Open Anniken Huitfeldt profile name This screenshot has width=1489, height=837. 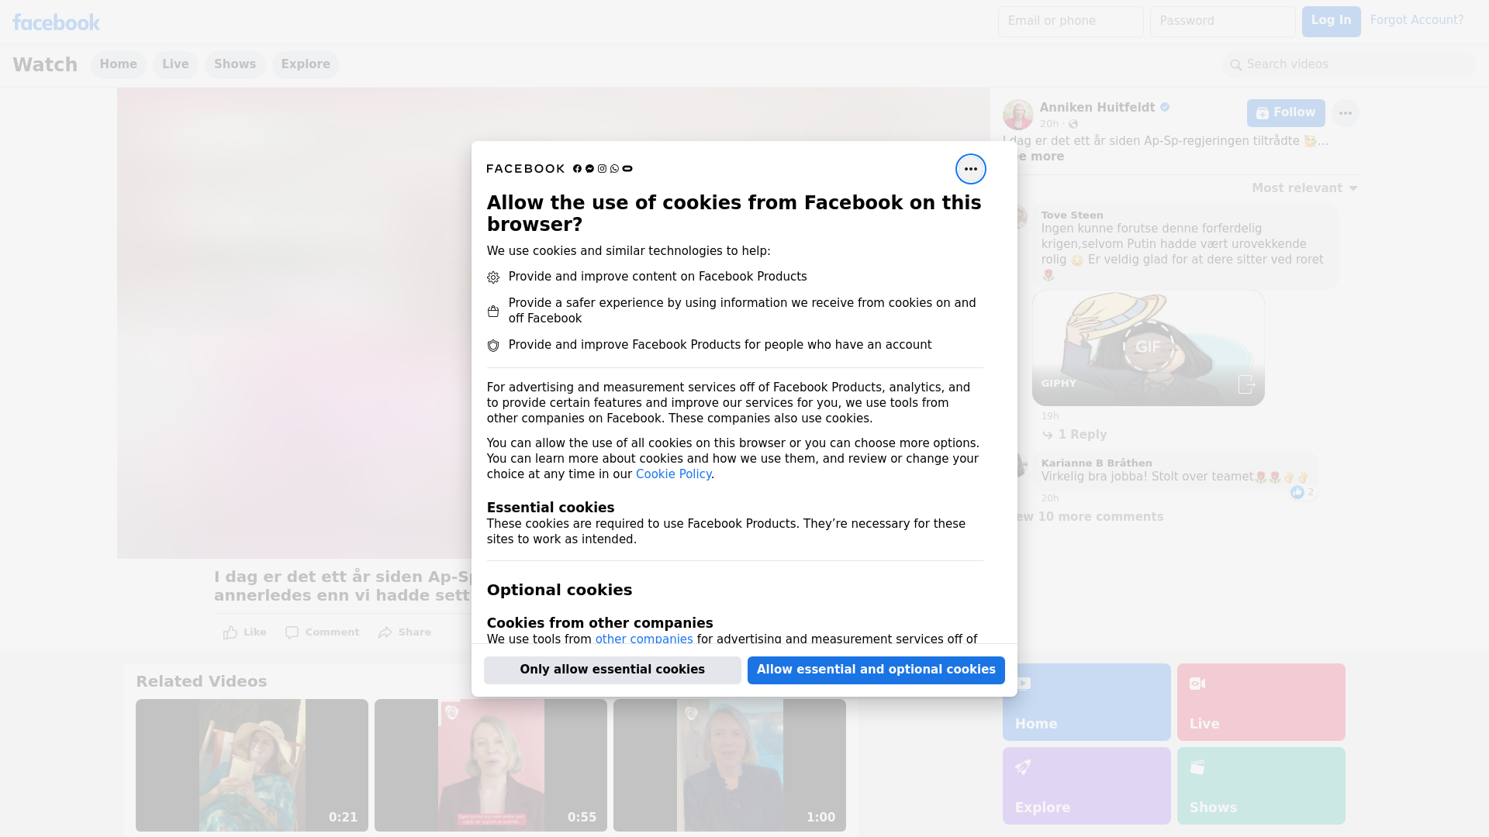pos(1097,108)
